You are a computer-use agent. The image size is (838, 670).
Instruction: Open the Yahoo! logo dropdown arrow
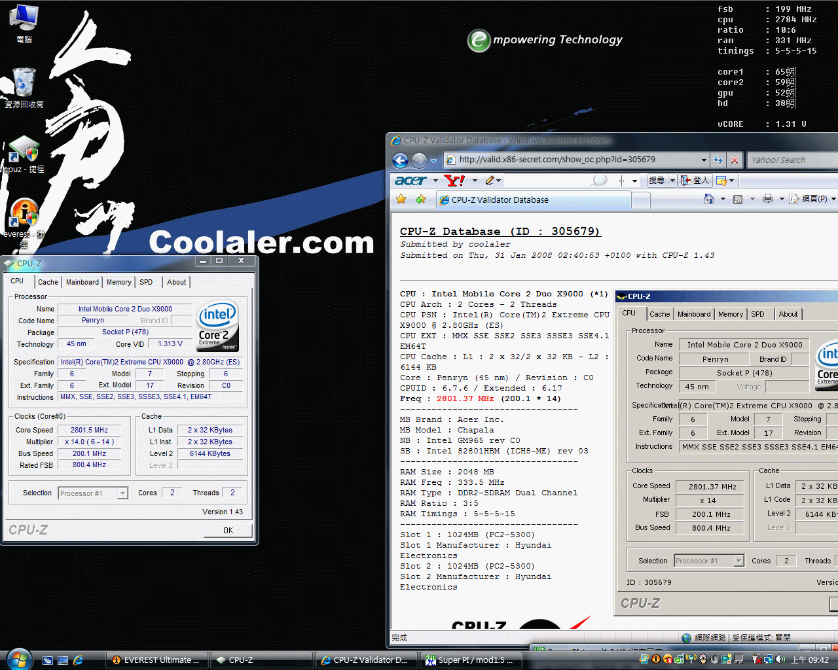click(475, 181)
